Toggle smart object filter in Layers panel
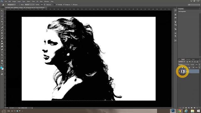Screen dimensions: 201x113 [198, 62]
